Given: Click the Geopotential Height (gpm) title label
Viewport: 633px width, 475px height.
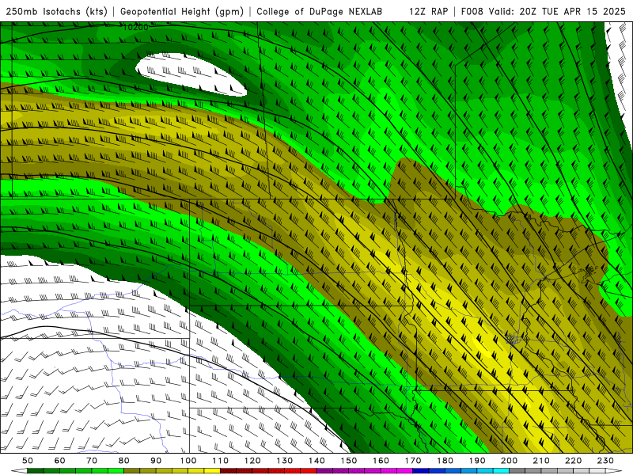Looking at the screenshot, I should 182,11.
